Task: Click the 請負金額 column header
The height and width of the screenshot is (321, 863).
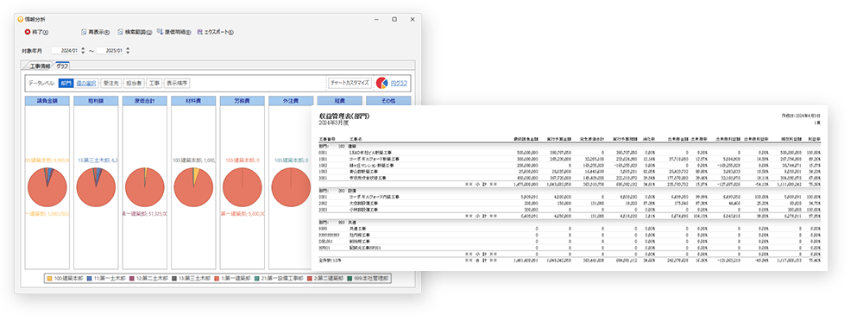Action: click(x=47, y=101)
